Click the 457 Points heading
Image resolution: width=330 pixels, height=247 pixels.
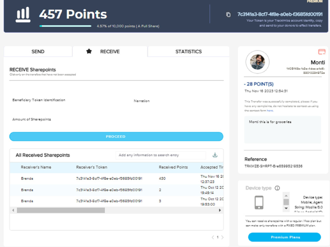(x=73, y=14)
